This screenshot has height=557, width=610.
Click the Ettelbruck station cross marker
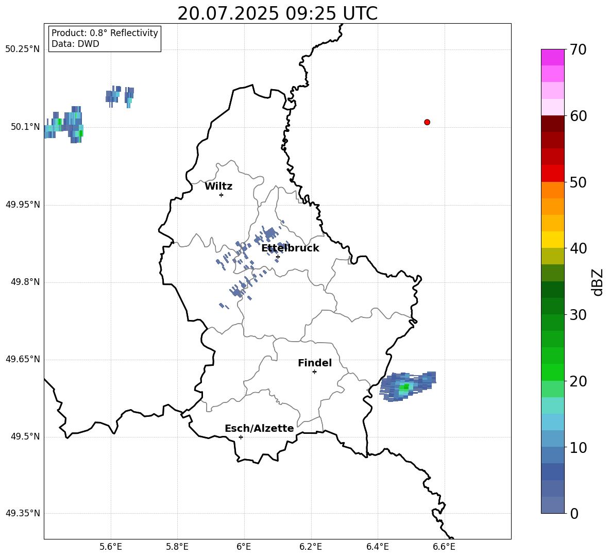278,257
